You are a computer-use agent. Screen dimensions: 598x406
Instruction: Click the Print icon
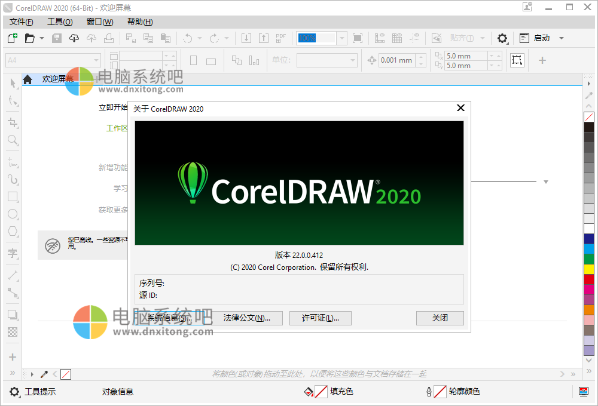coord(109,38)
